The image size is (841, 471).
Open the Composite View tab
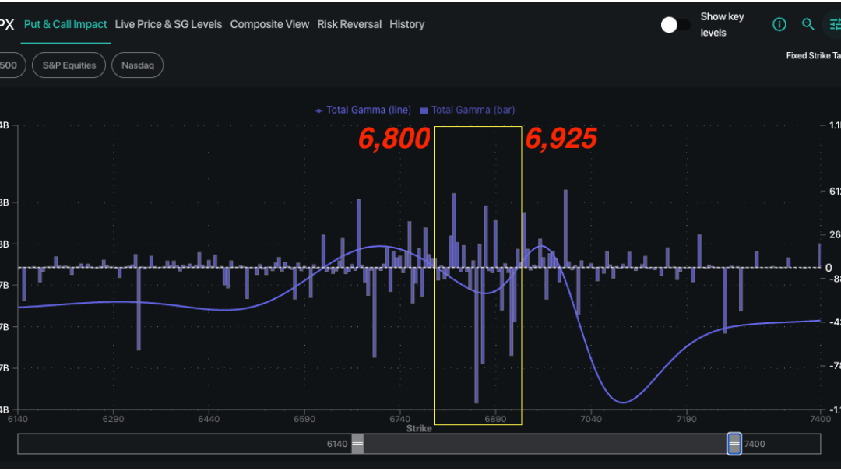pos(269,24)
